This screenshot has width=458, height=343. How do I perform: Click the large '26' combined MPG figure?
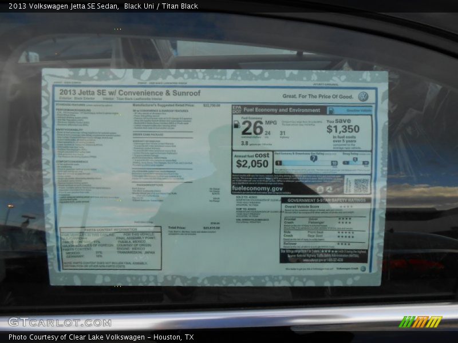pos(252,128)
